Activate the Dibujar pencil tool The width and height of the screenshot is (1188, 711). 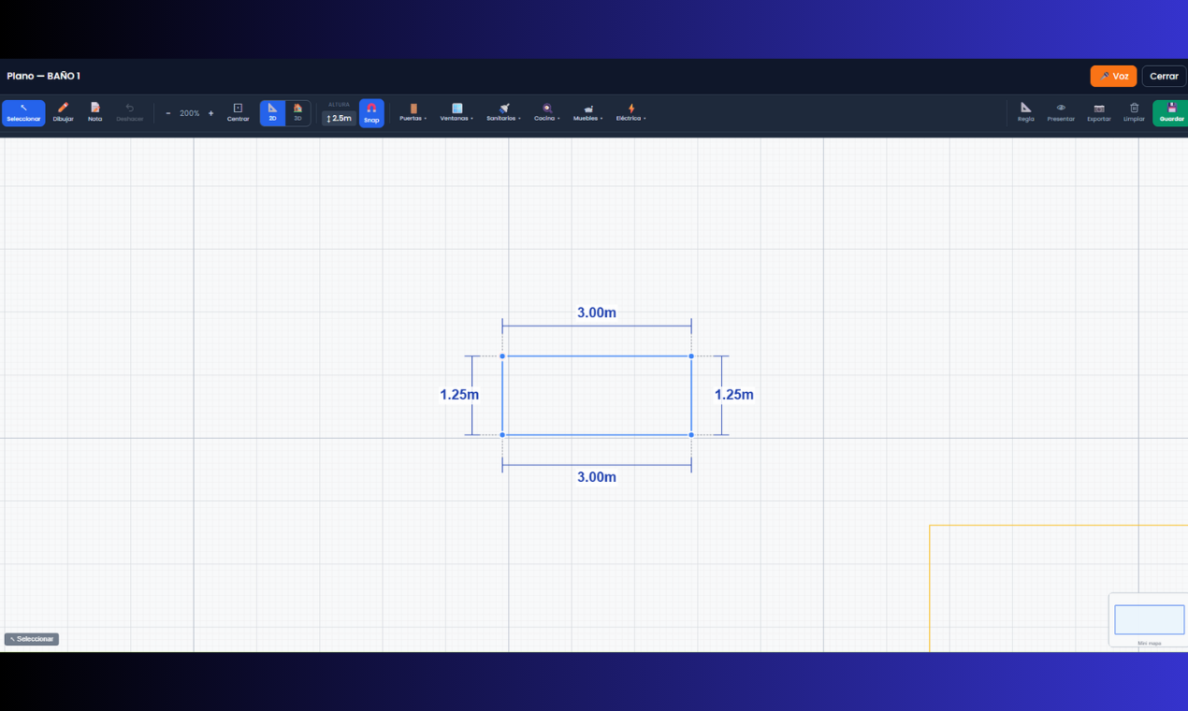(63, 113)
